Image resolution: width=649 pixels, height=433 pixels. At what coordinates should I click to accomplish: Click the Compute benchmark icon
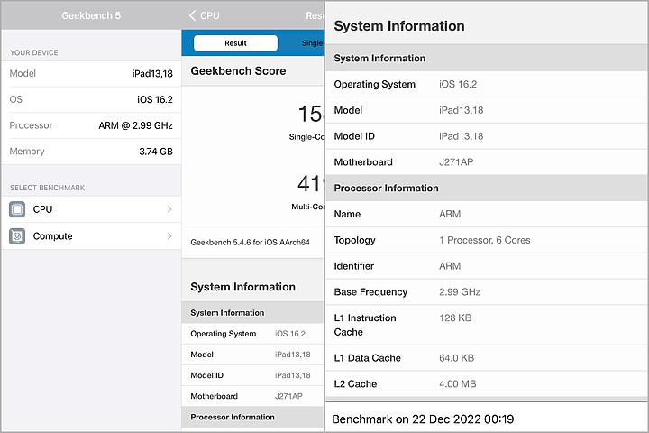(x=17, y=236)
